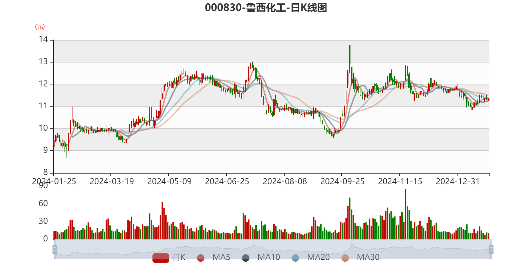Click the data zoom overview bar
Screen dimensions: 532x266
[273, 249]
